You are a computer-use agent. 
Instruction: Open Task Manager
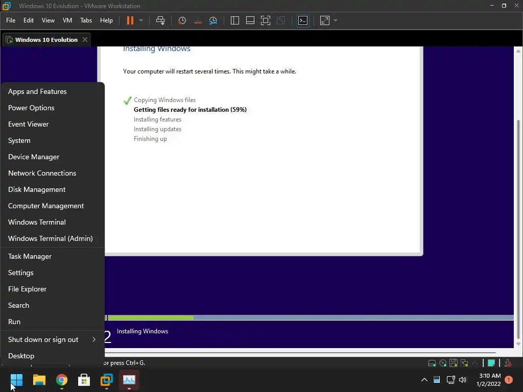tap(53, 256)
